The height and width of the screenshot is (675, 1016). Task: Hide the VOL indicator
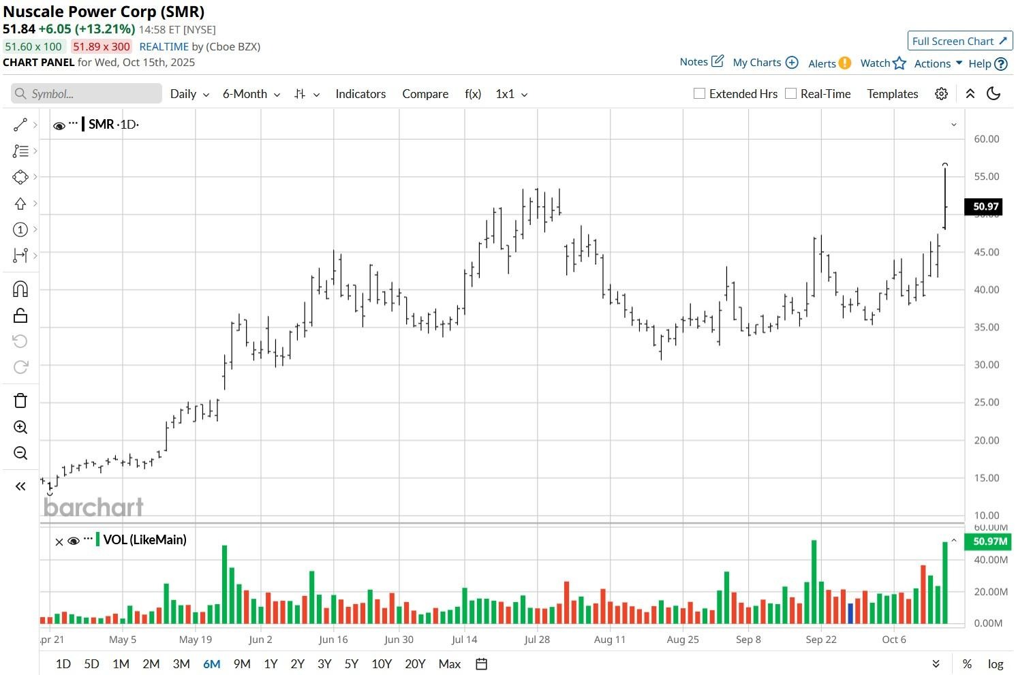tap(74, 541)
